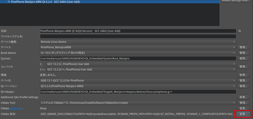
Task: Click 変更 button for 環境
Action: click(x=243, y=75)
